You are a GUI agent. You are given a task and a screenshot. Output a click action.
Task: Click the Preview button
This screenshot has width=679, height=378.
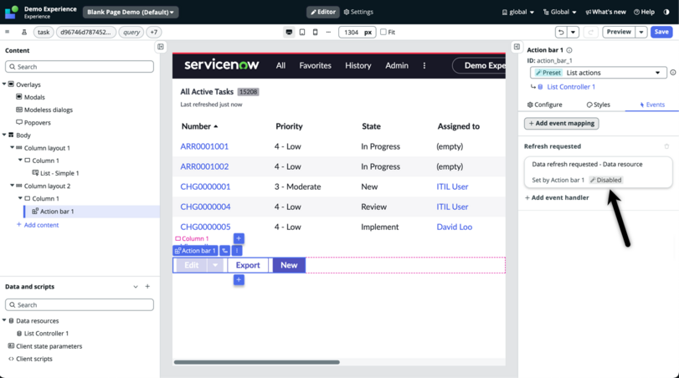(x=619, y=32)
